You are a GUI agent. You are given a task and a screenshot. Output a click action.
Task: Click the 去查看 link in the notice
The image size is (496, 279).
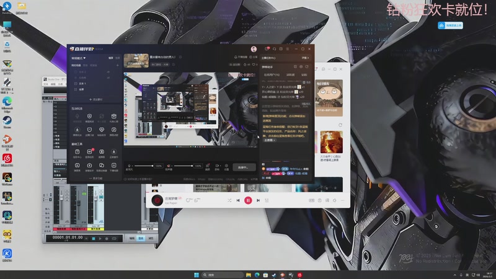coord(270,140)
